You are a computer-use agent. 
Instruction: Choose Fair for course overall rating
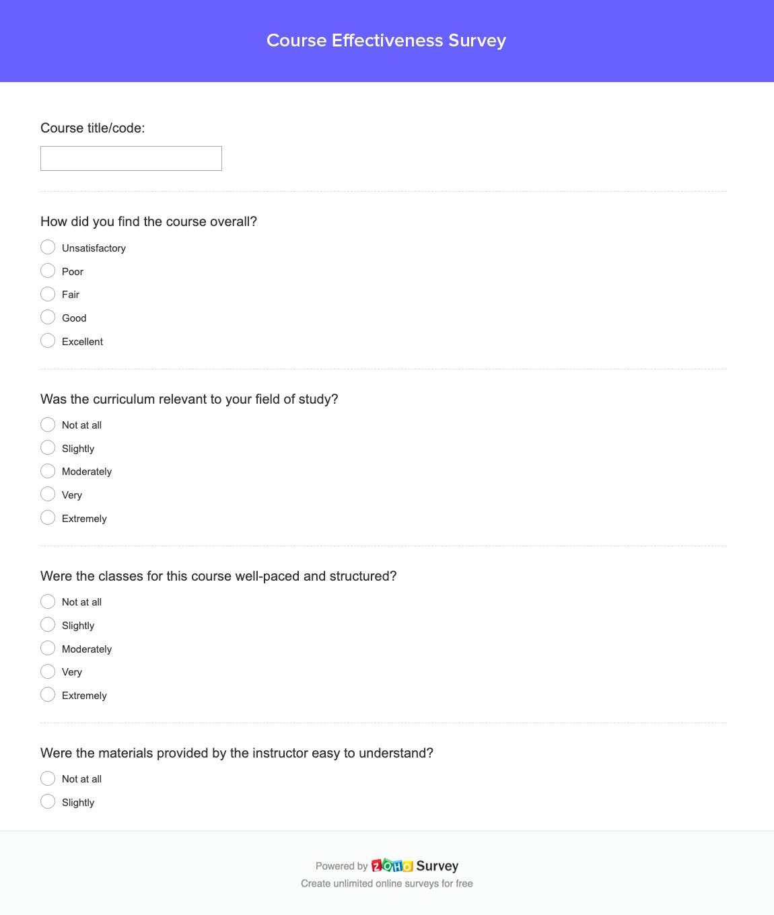pyautogui.click(x=48, y=294)
